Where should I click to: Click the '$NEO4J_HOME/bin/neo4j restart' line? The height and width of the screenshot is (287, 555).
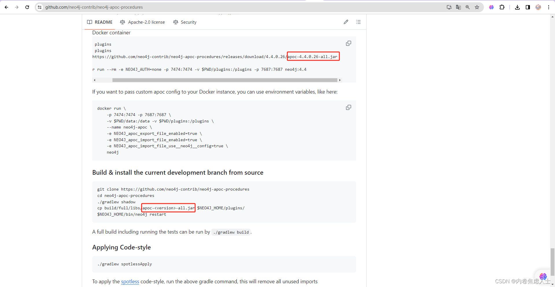click(132, 215)
